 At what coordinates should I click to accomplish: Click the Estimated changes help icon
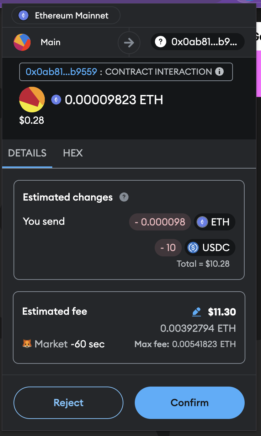pyautogui.click(x=124, y=197)
